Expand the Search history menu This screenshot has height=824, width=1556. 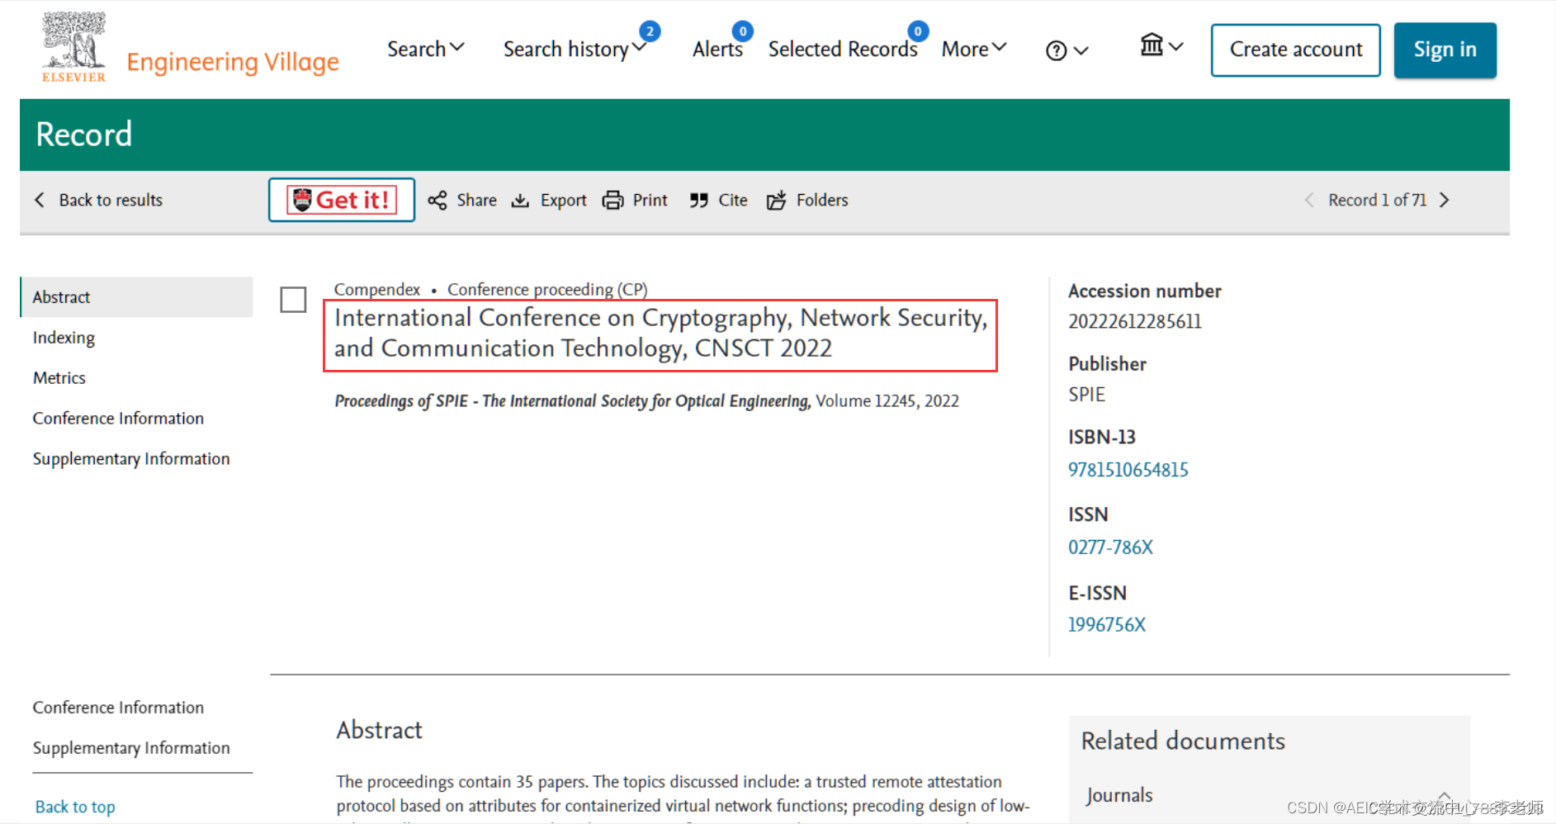tap(575, 50)
